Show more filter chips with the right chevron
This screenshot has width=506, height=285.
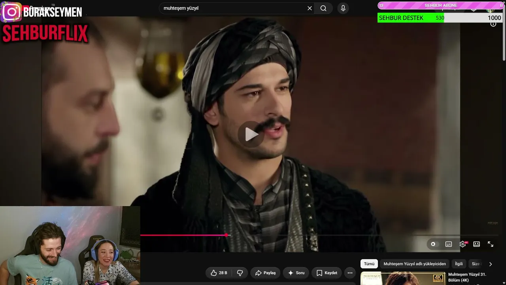click(491, 264)
